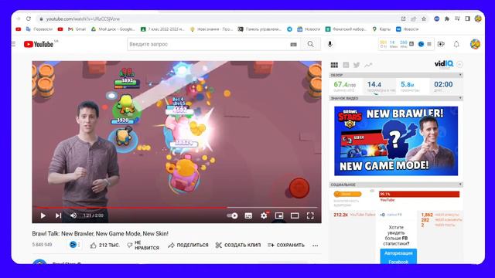Open the create video camera icon

tap(441, 44)
